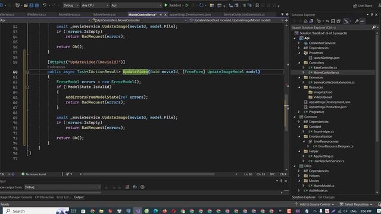The image size is (381, 214).
Task: Open Show output from Debug dropdown
Action: point(62,187)
